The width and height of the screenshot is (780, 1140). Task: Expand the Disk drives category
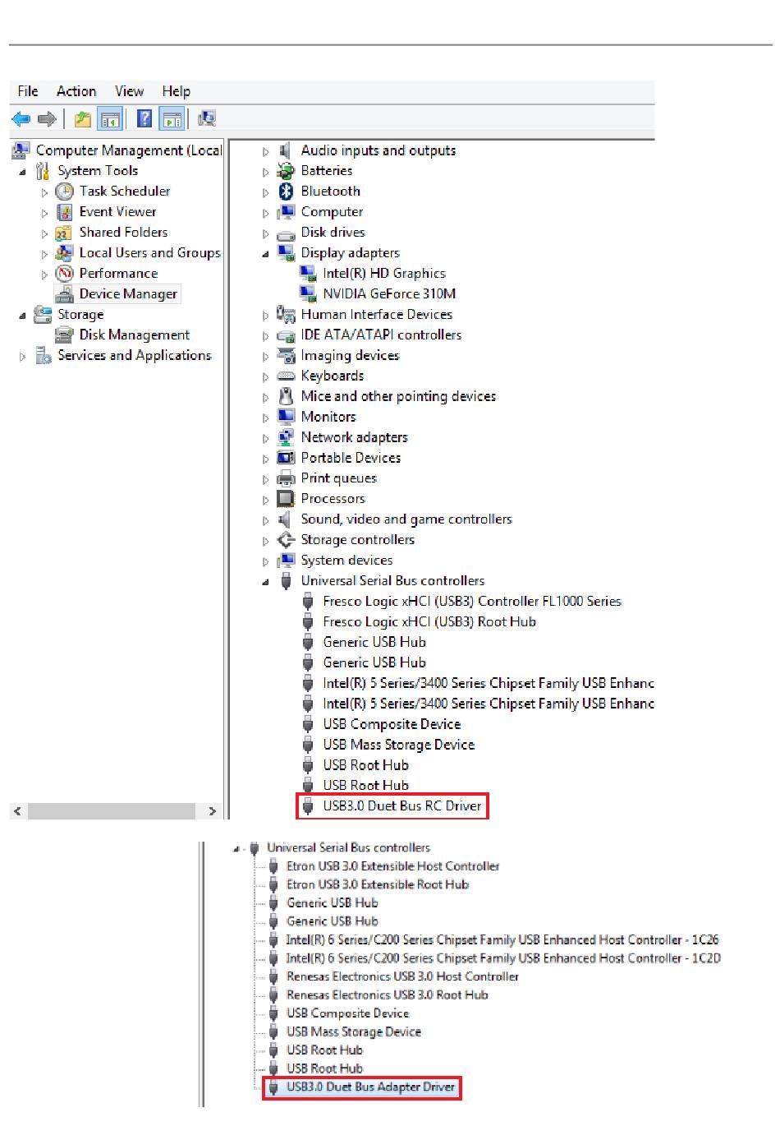tap(265, 233)
